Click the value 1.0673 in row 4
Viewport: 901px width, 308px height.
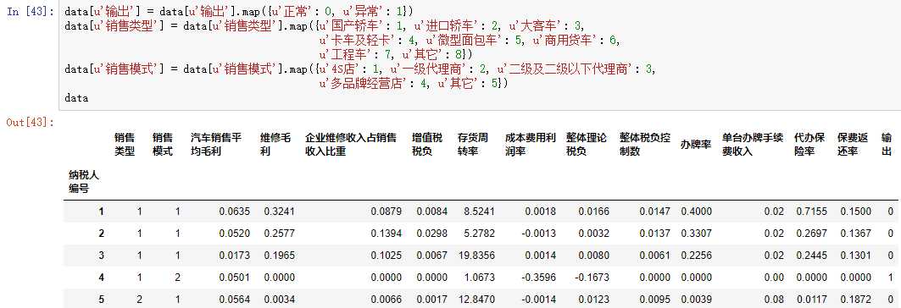pos(479,278)
